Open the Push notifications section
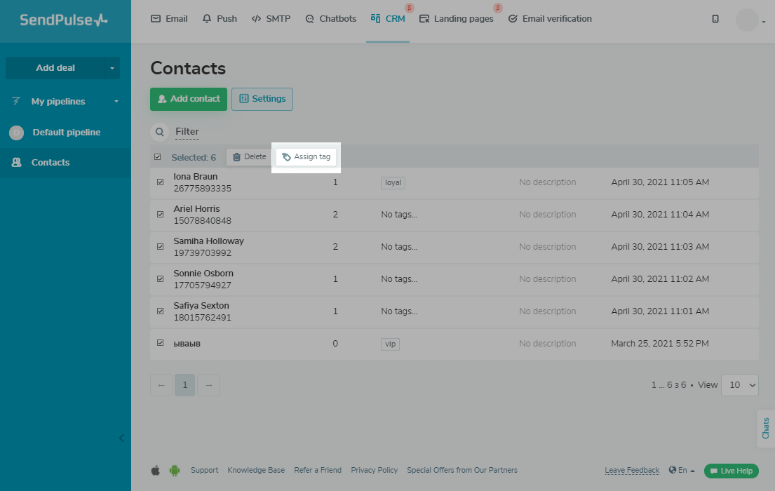Viewport: 775px width, 491px height. click(220, 19)
